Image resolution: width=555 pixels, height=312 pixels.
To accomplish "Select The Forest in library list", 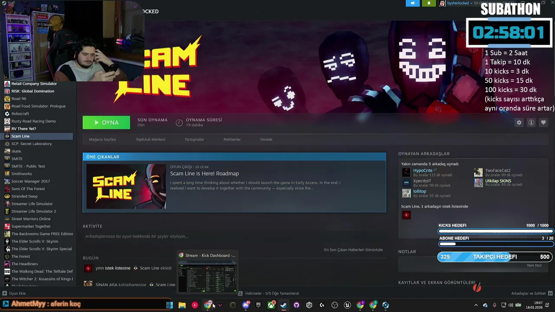I will 38,256.
